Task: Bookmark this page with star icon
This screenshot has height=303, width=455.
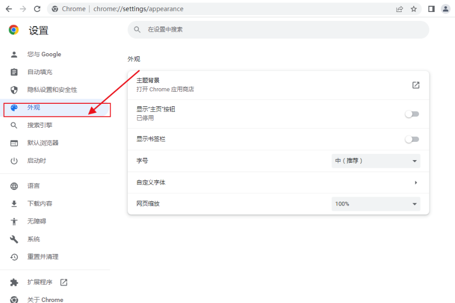Action: [x=414, y=9]
